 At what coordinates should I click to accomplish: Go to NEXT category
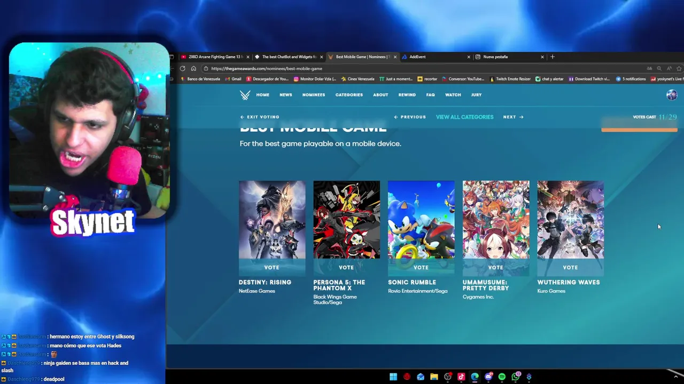pos(513,117)
